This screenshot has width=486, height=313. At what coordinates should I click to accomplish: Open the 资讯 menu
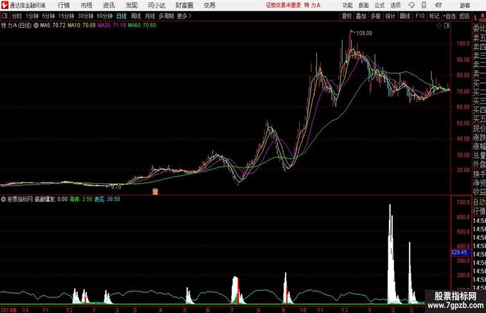[109, 5]
